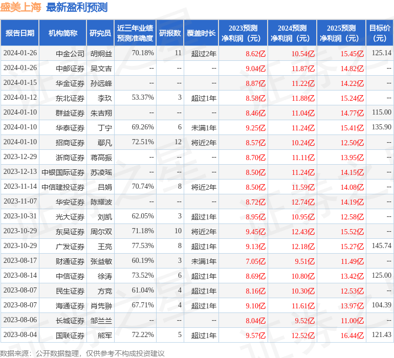394x358 pixels.
Task: Click the 2023-08-06 report date
Action: tap(20, 320)
